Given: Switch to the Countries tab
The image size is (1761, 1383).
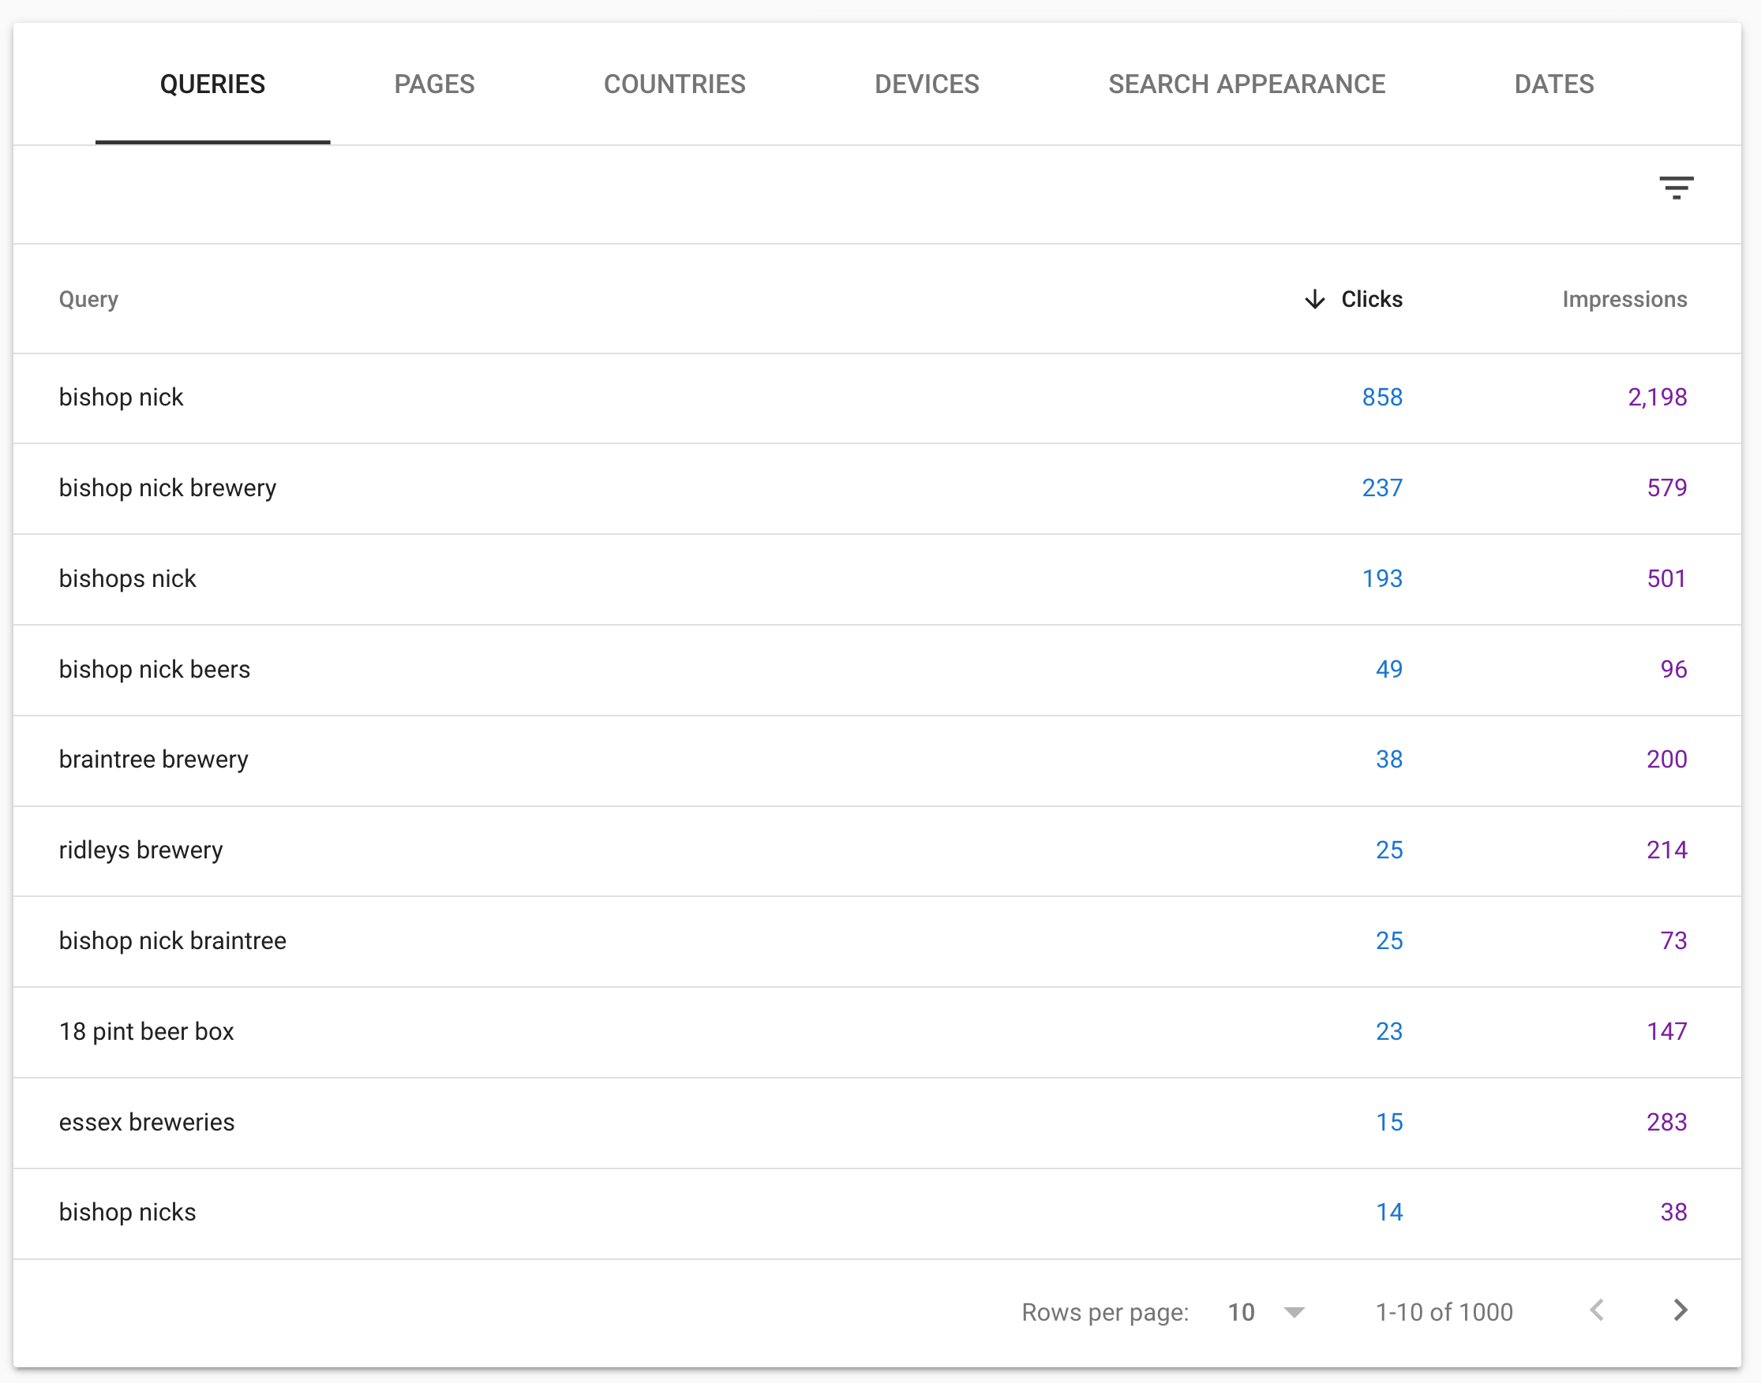Looking at the screenshot, I should click(x=674, y=84).
